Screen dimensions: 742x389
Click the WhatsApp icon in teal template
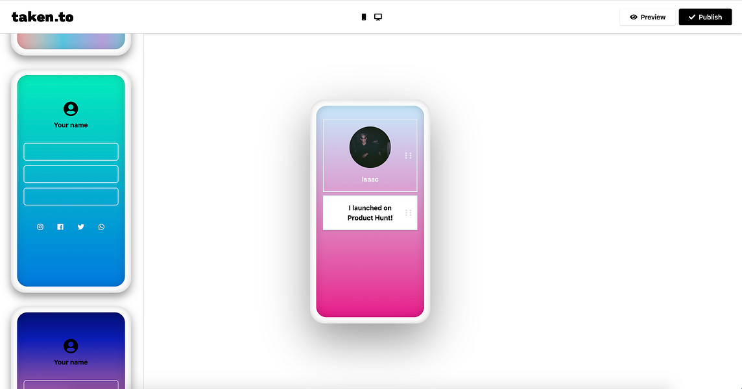pyautogui.click(x=101, y=227)
